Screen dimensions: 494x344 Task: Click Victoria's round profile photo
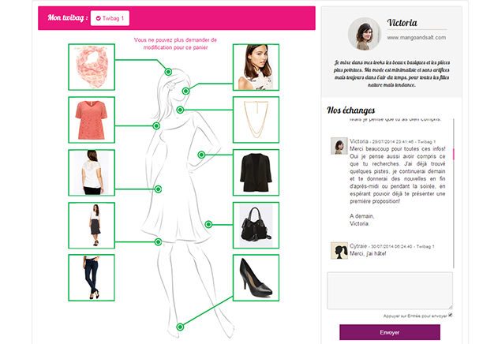pyautogui.click(x=365, y=34)
